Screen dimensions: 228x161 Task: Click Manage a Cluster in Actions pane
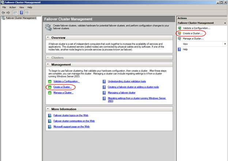(x=193, y=39)
